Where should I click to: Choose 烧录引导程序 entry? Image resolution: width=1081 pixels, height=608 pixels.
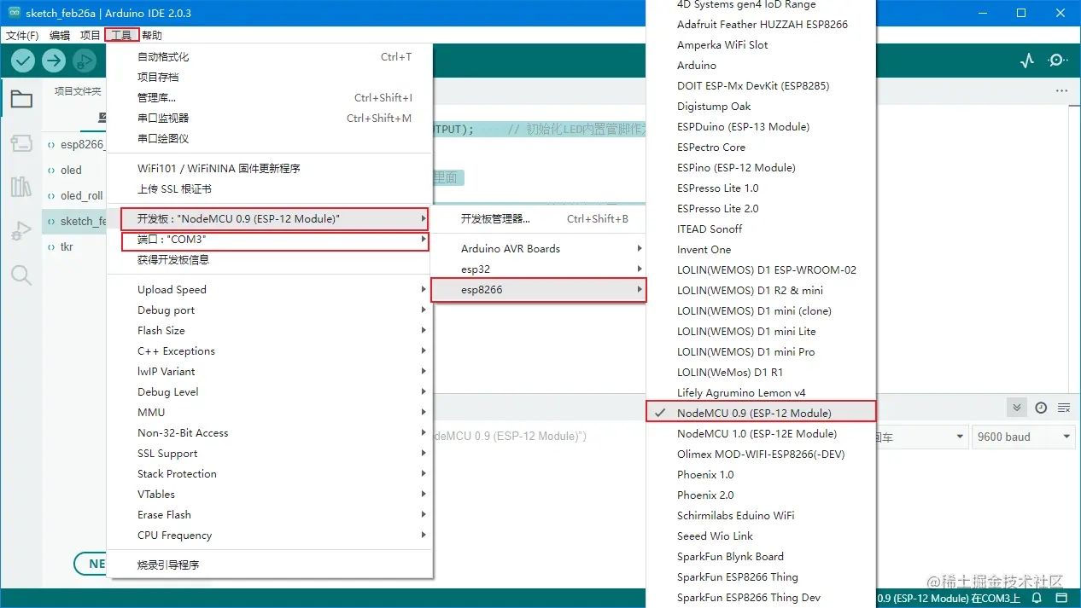(x=270, y=565)
